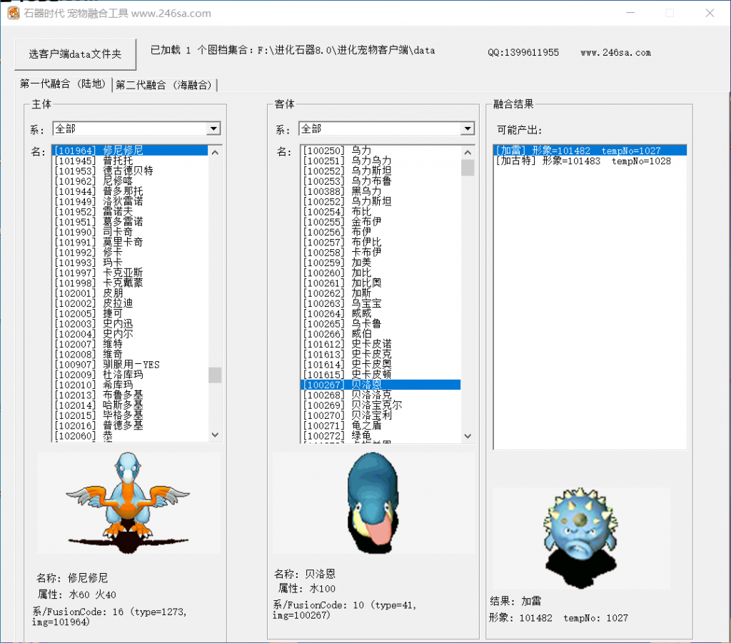This screenshot has height=643, width=731.
Task: Switch to 第一代融合（陆地）tab
Action: 63,84
